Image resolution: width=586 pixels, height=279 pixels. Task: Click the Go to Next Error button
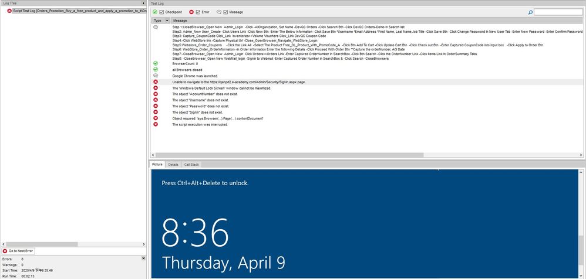[18, 251]
